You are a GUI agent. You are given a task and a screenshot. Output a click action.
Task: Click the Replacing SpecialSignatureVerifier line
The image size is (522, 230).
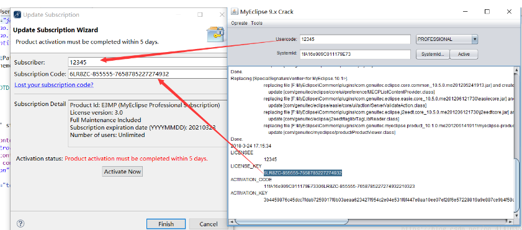[x=289, y=78]
